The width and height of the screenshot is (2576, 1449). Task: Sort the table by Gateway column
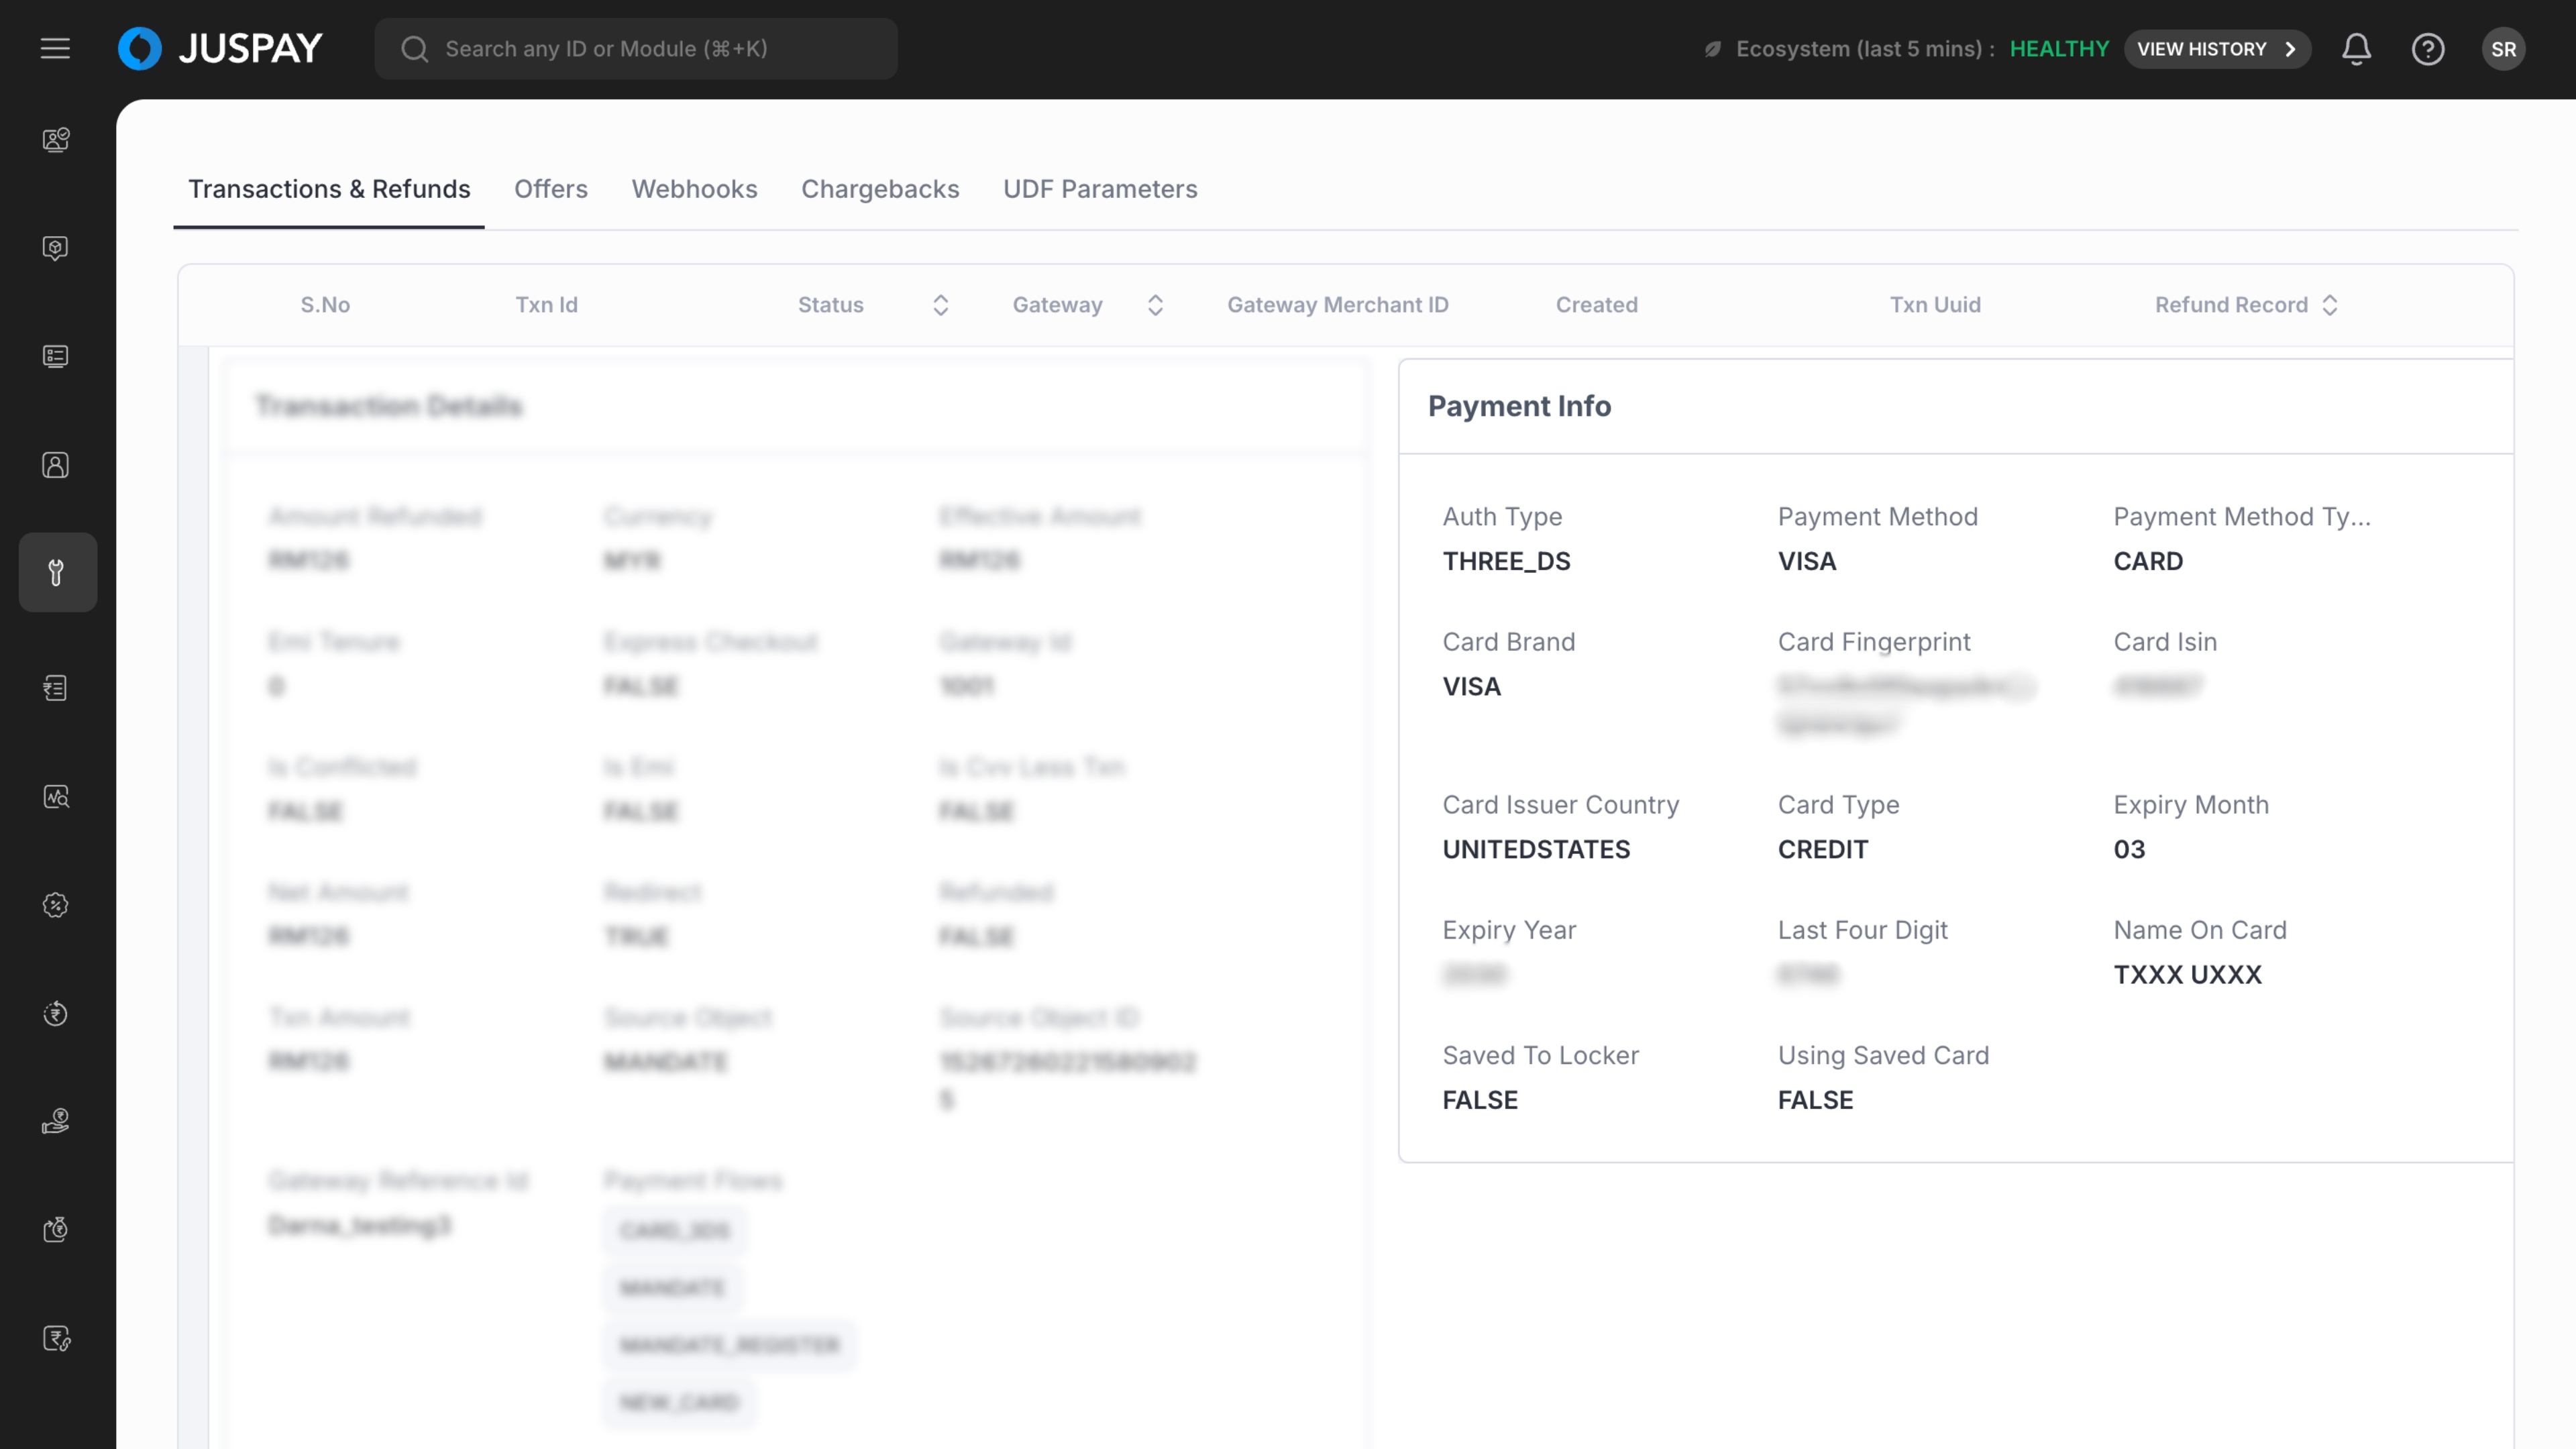coord(1155,305)
